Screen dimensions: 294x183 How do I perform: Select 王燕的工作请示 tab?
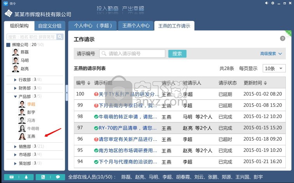[x=174, y=26]
